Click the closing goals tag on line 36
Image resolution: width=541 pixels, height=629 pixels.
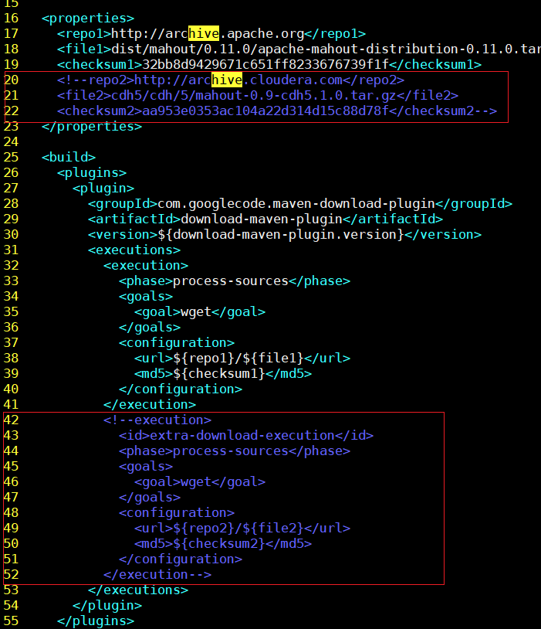(150, 328)
